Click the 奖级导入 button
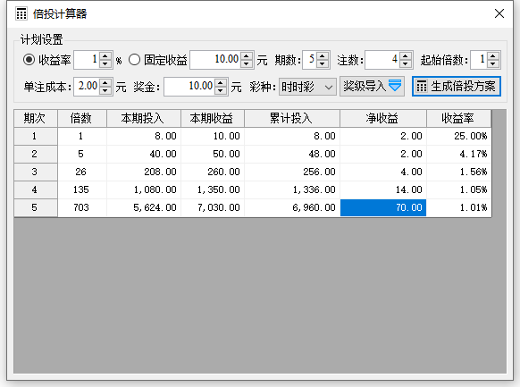This screenshot has height=387, width=520. pos(372,87)
